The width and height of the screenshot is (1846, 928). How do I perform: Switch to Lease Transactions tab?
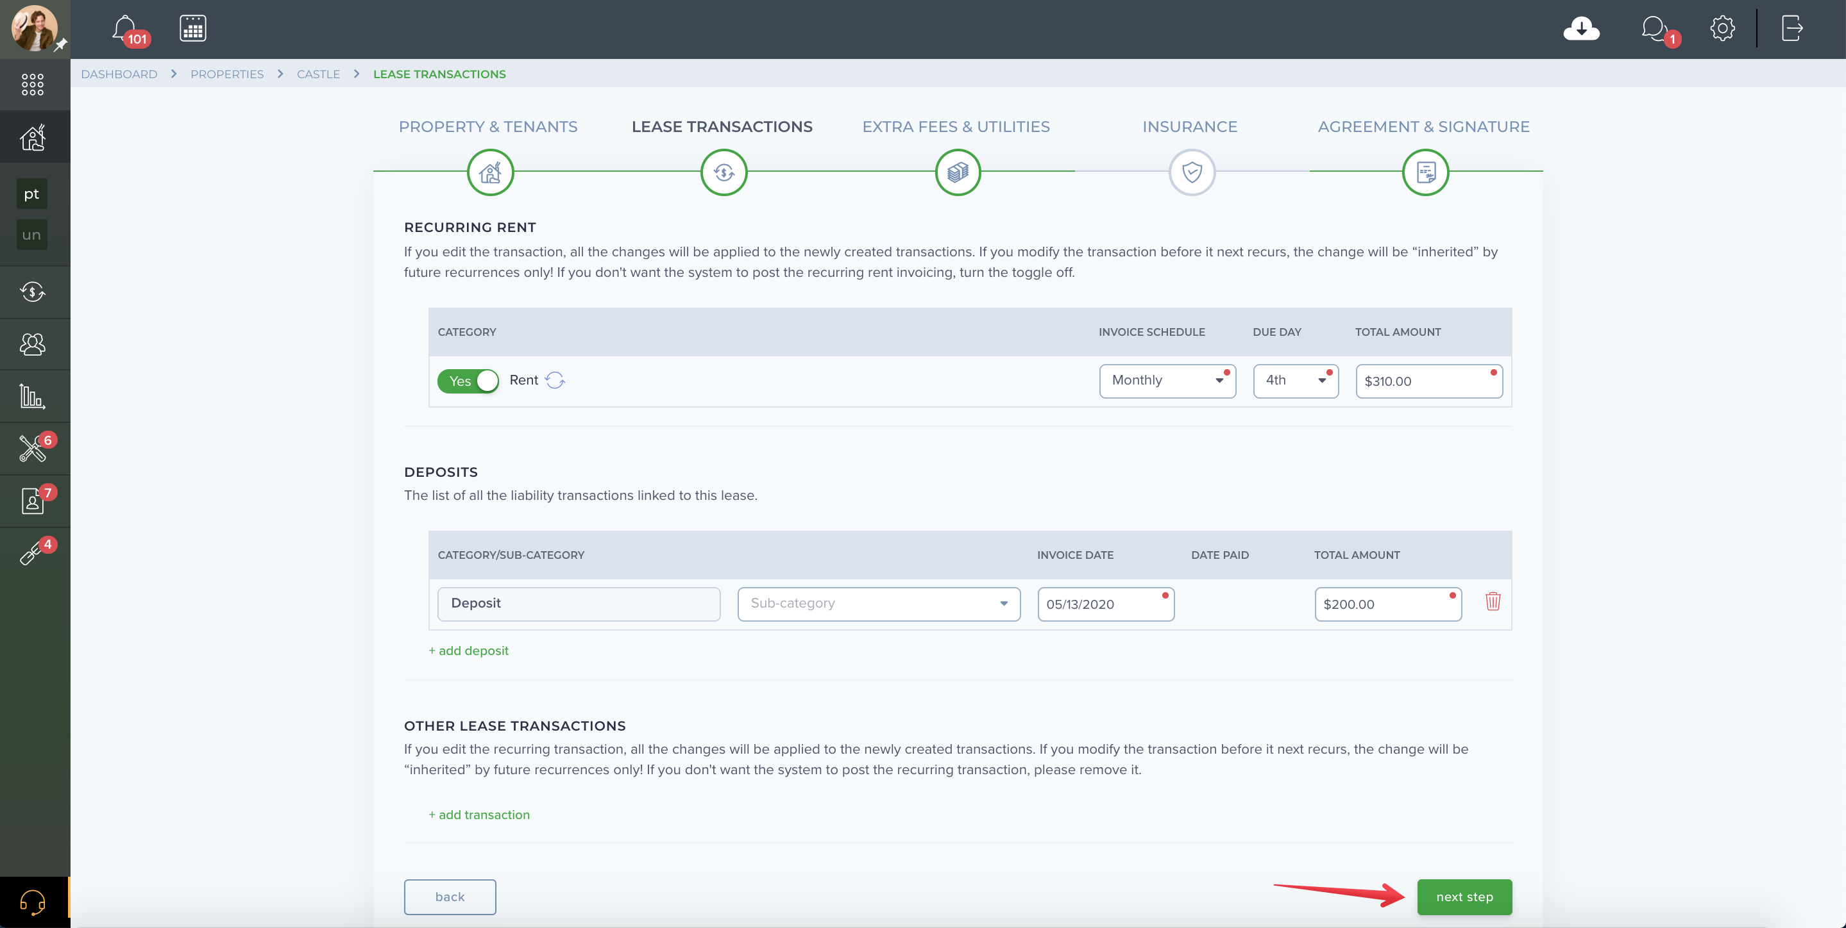click(x=722, y=127)
